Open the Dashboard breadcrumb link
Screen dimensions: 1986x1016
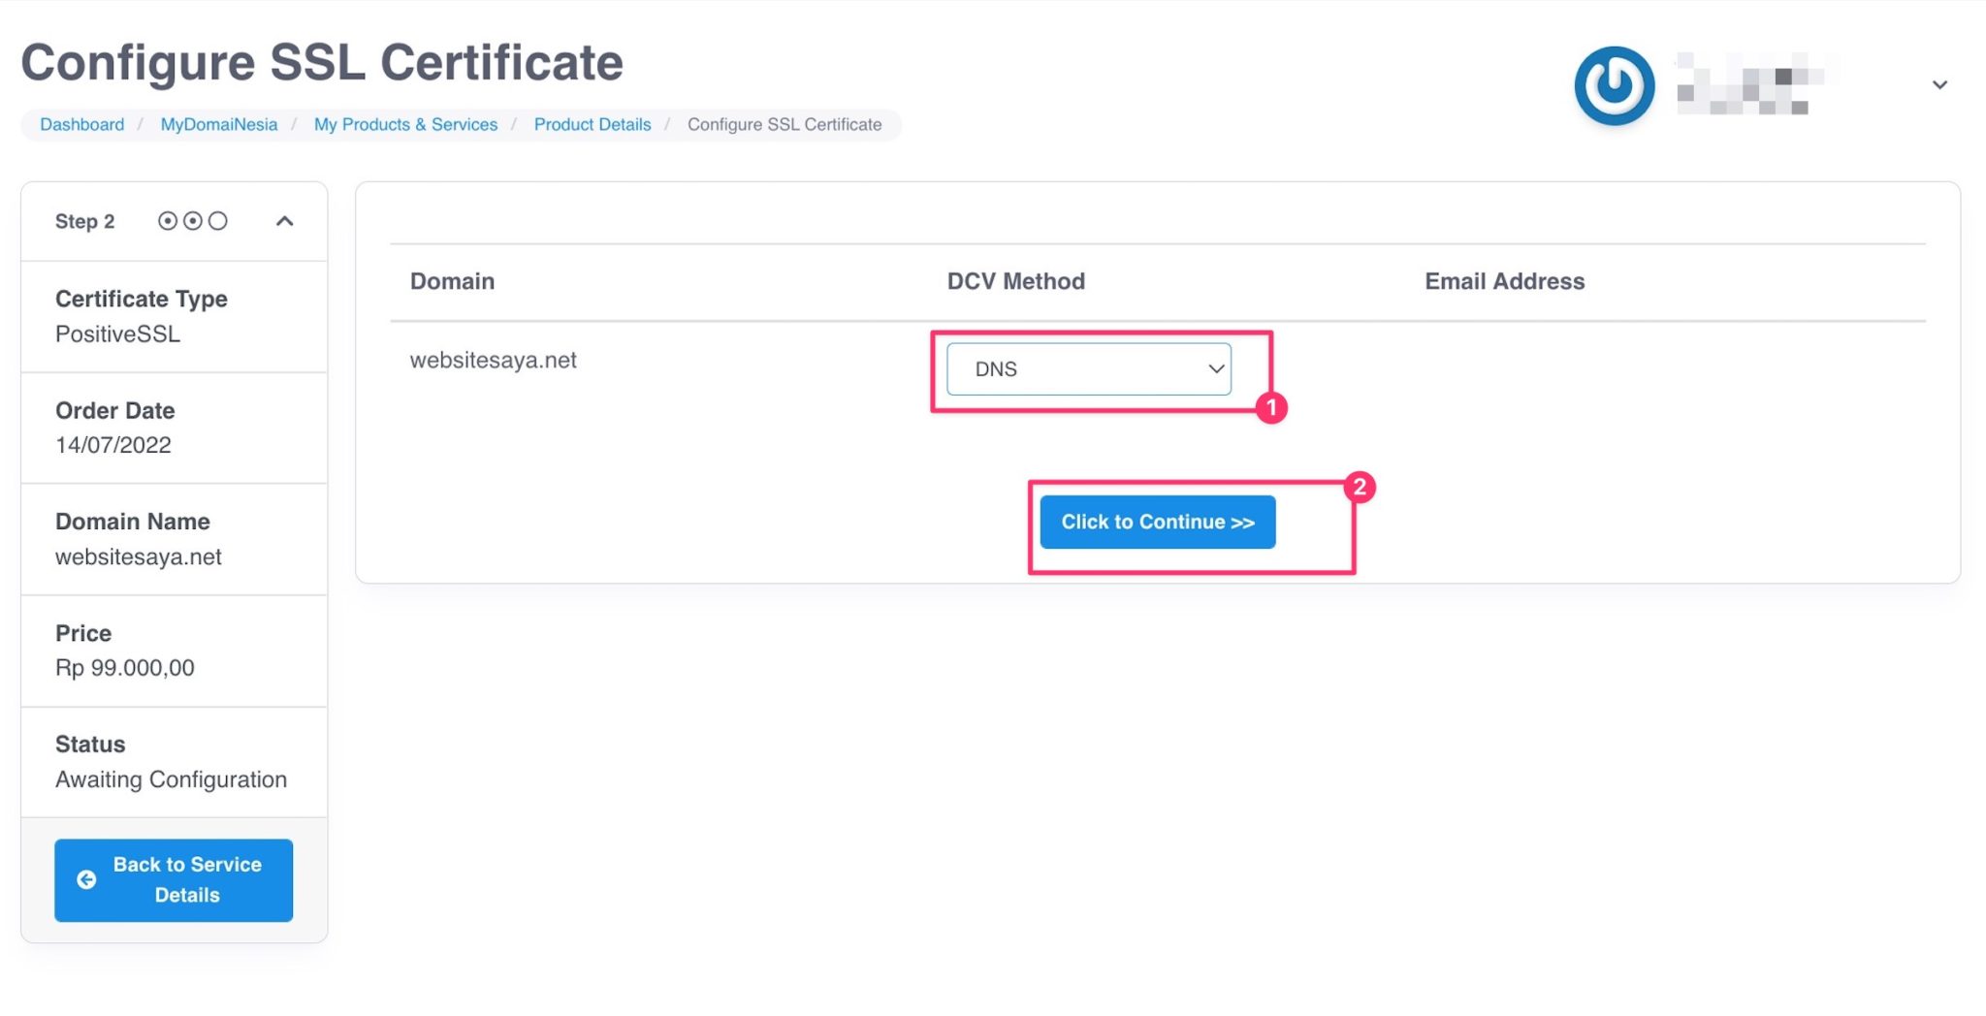[81, 124]
